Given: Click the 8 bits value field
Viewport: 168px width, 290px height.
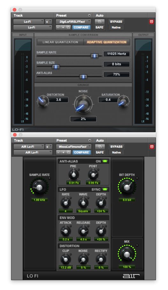Looking at the screenshot, I should [117, 64].
